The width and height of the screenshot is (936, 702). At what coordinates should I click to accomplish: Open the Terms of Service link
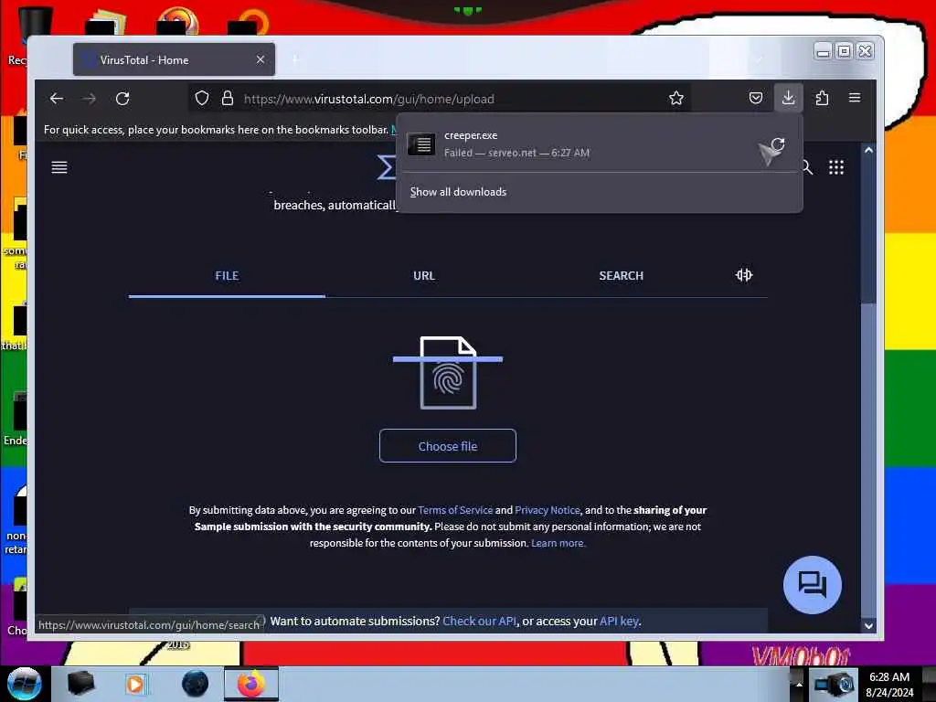click(x=455, y=510)
